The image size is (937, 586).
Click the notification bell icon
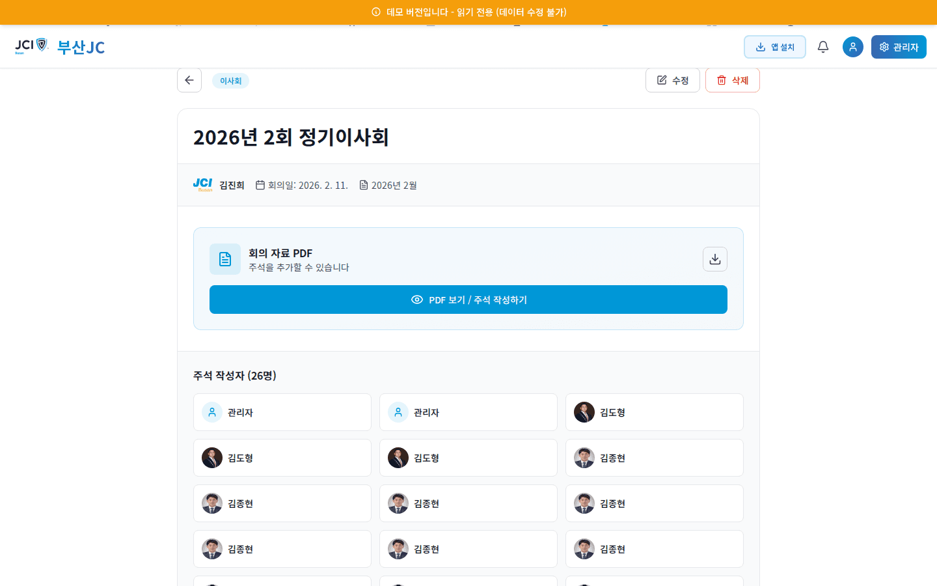pos(822,47)
